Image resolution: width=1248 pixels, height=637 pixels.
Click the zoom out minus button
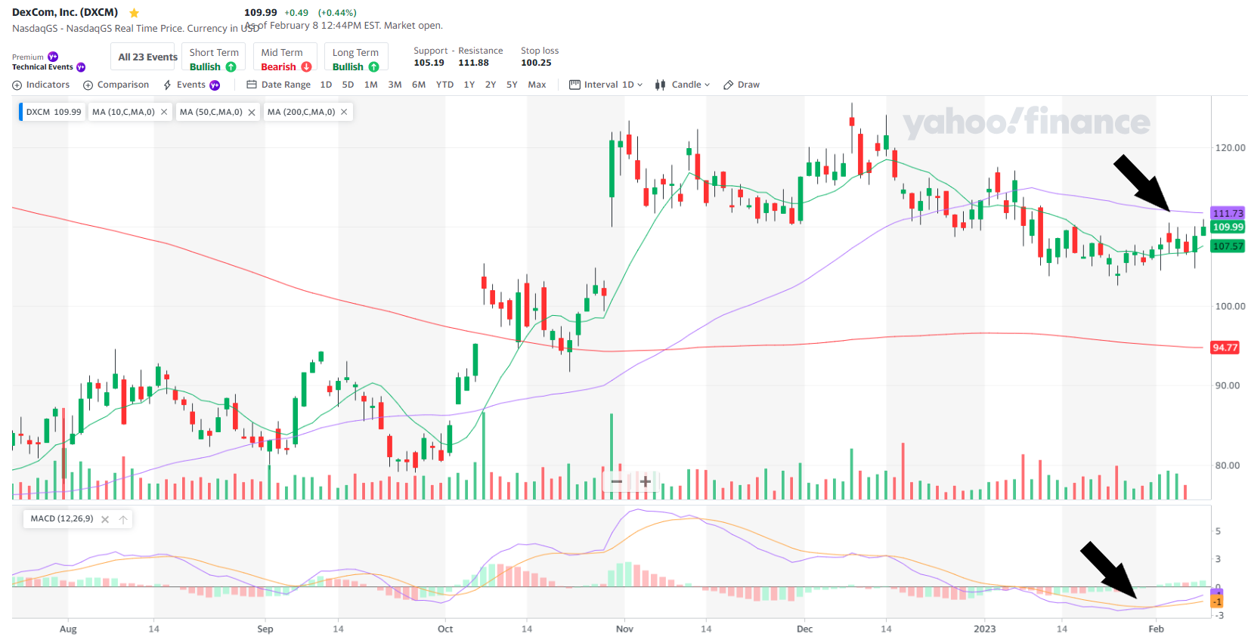pos(617,481)
